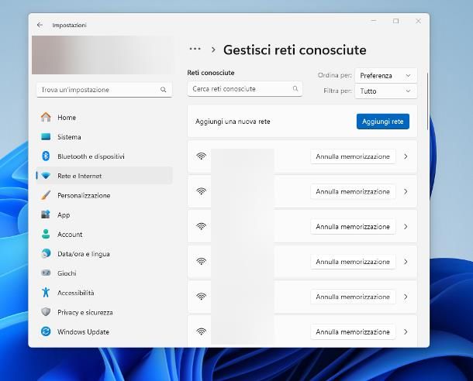
Task: Click the Wi-Fi icon of the fifth network
Action: pos(201,297)
